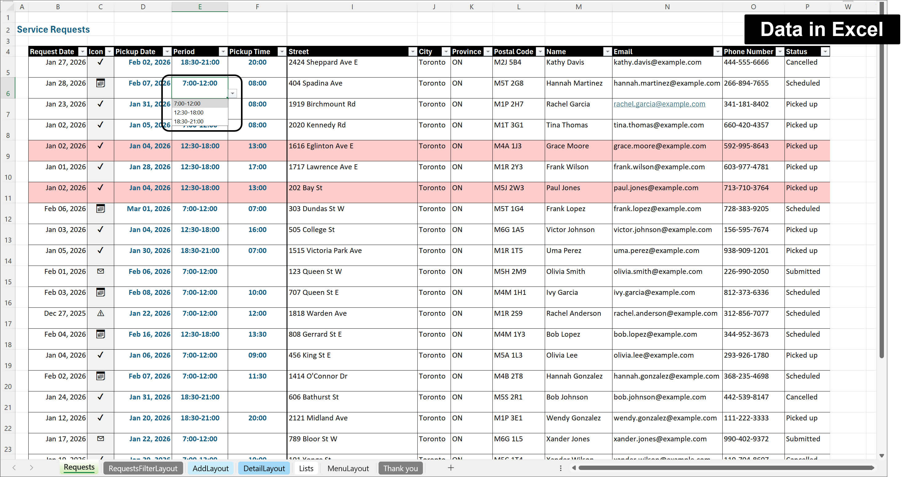Expand the City column filter arrow

click(446, 52)
